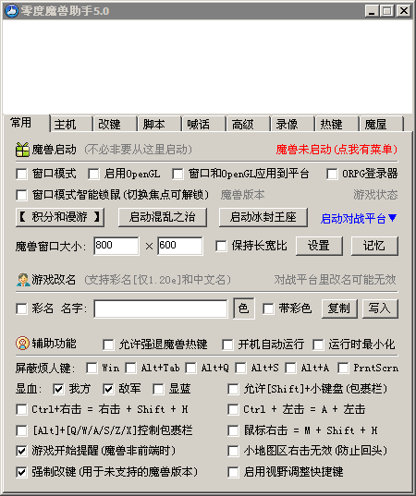
Task: Click the 积分和漫游 button
Action: pyautogui.click(x=60, y=217)
